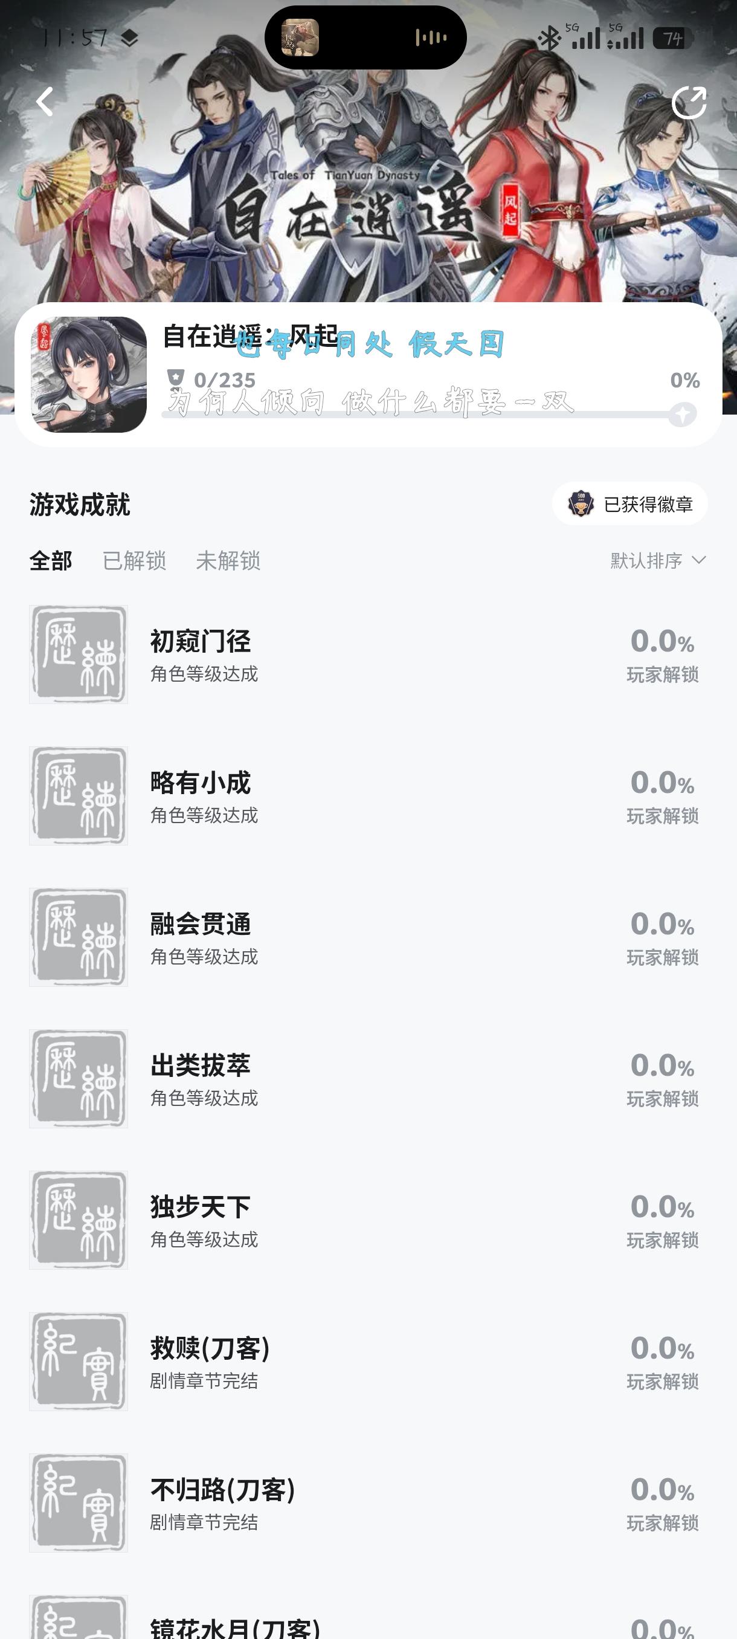Tap the back arrow icon
This screenshot has height=1639, width=737.
point(45,102)
